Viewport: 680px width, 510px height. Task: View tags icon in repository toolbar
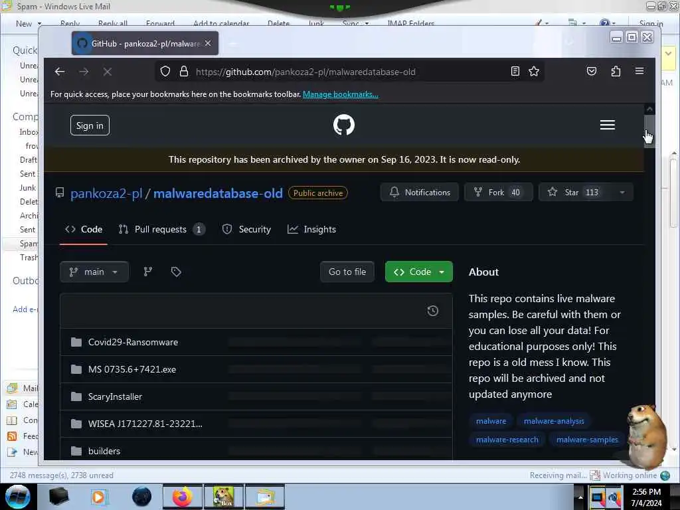175,272
